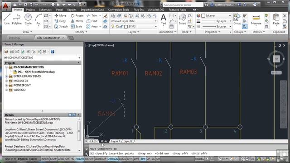290x163 pixels.
Task: Click the Rotate tool
Action: tap(77, 16)
